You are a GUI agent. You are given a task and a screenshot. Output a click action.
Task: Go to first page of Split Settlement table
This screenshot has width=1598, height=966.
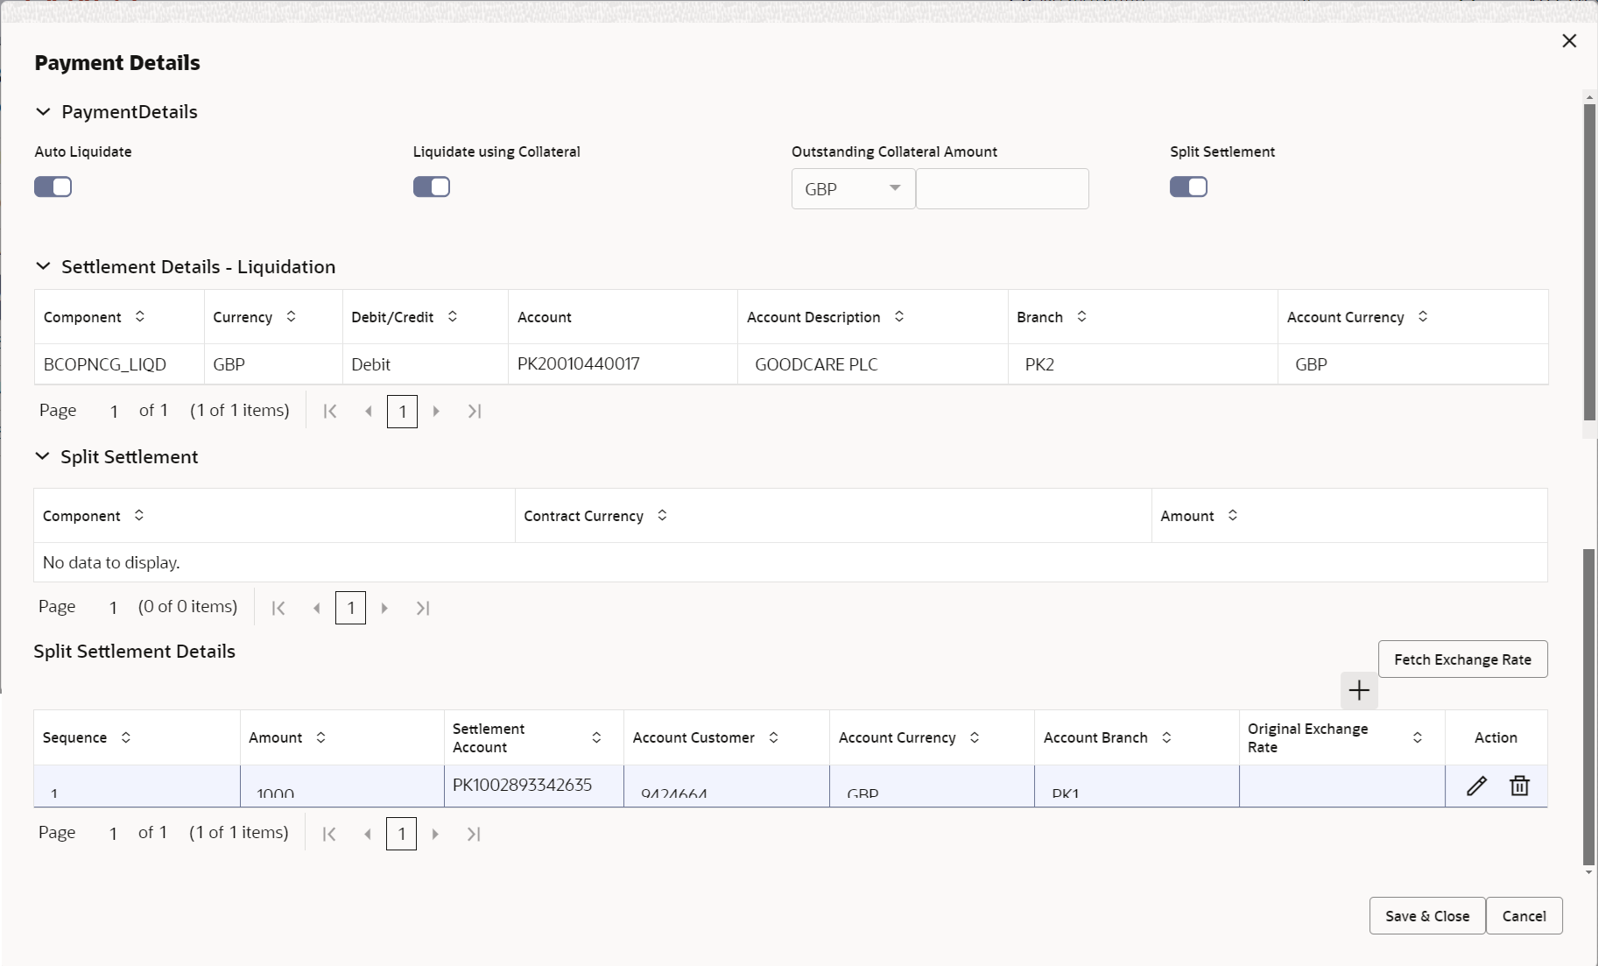278,607
